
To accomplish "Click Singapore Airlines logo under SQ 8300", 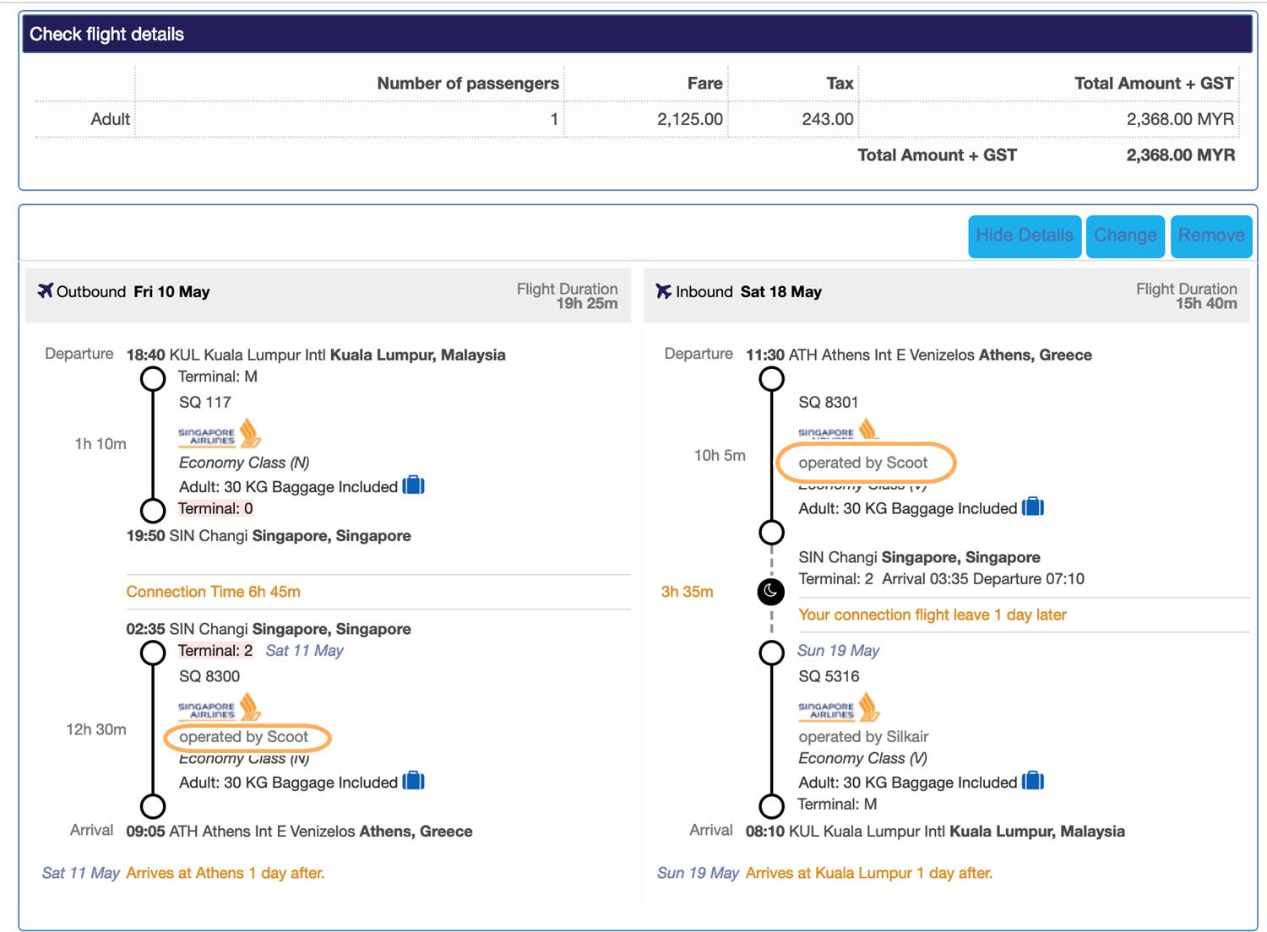I will click(x=220, y=707).
